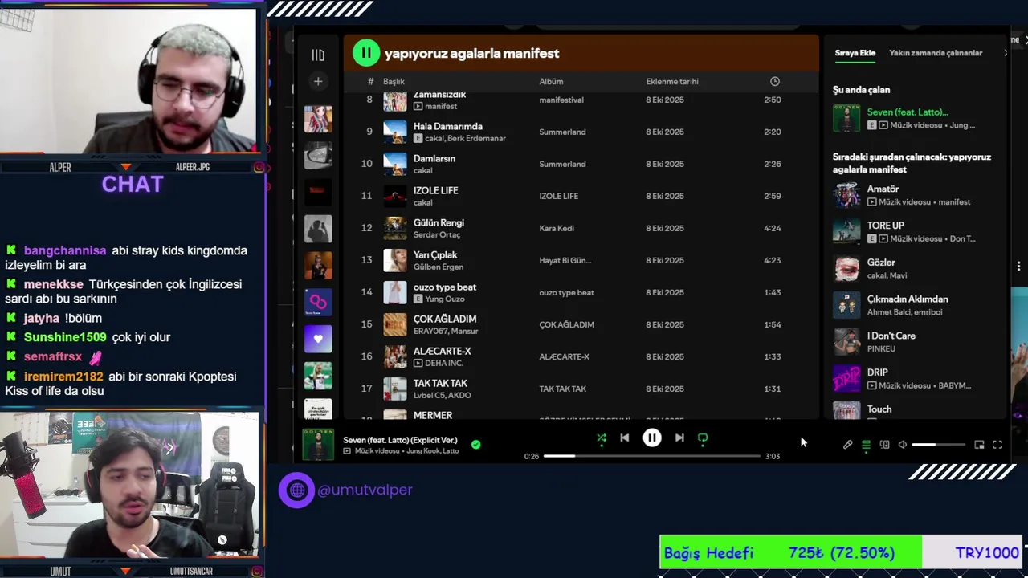
Task: Open ÇOK AĞLADIM album link
Action: point(566,324)
